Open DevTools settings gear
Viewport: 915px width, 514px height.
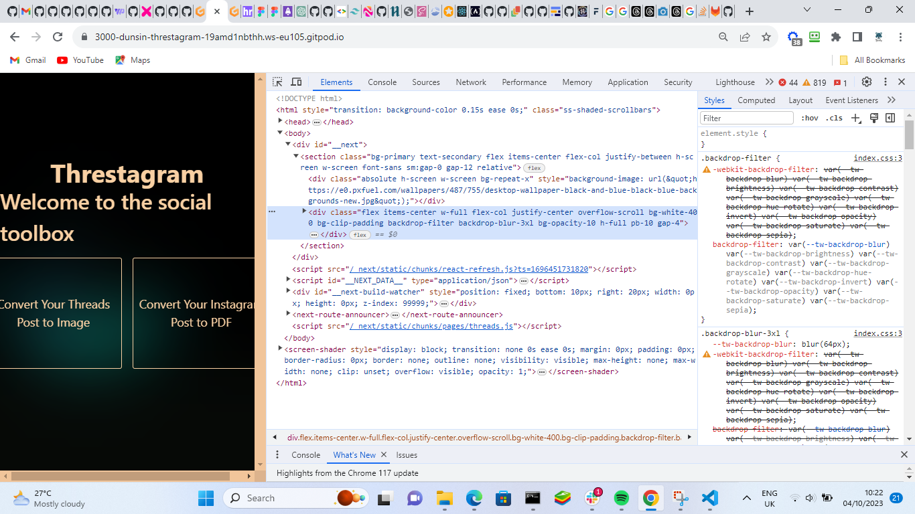(x=867, y=82)
